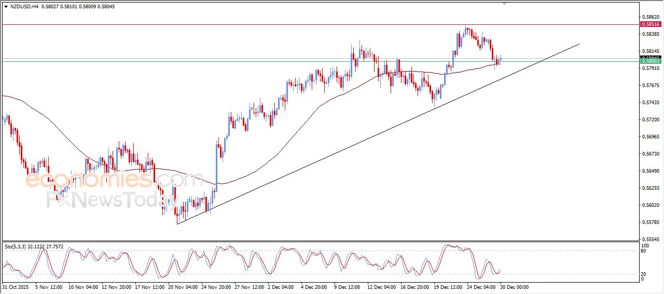
Task: Click the stochastic level 20 axis label
Action: click(x=645, y=273)
